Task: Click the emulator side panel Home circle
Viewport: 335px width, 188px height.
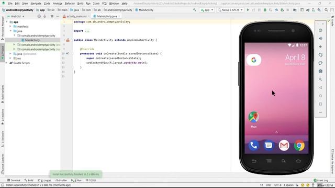Action: point(320,96)
